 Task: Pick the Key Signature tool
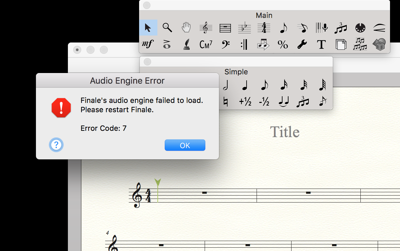click(x=245, y=28)
